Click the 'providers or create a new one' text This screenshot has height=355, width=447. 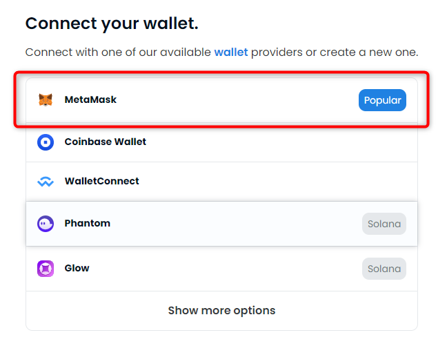(335, 52)
